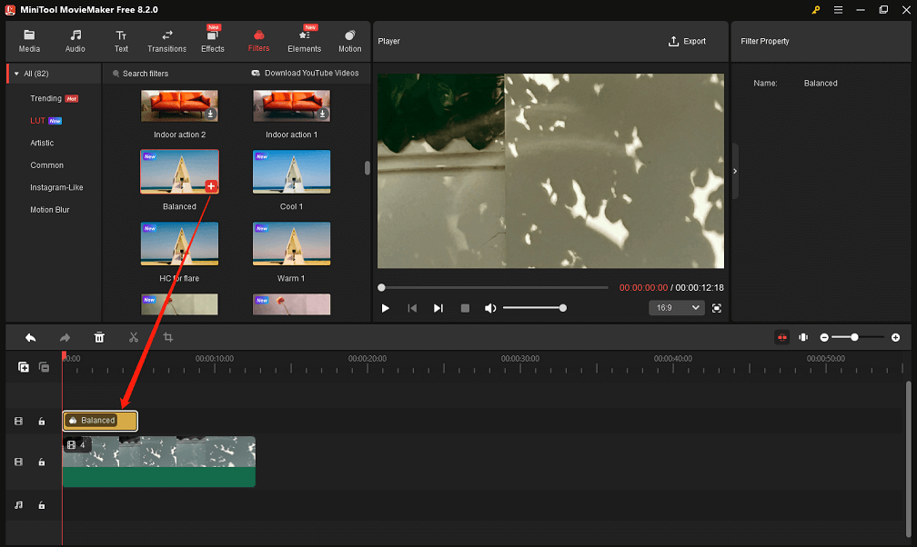Click the Search filters field
The height and width of the screenshot is (547, 917).
176,74
